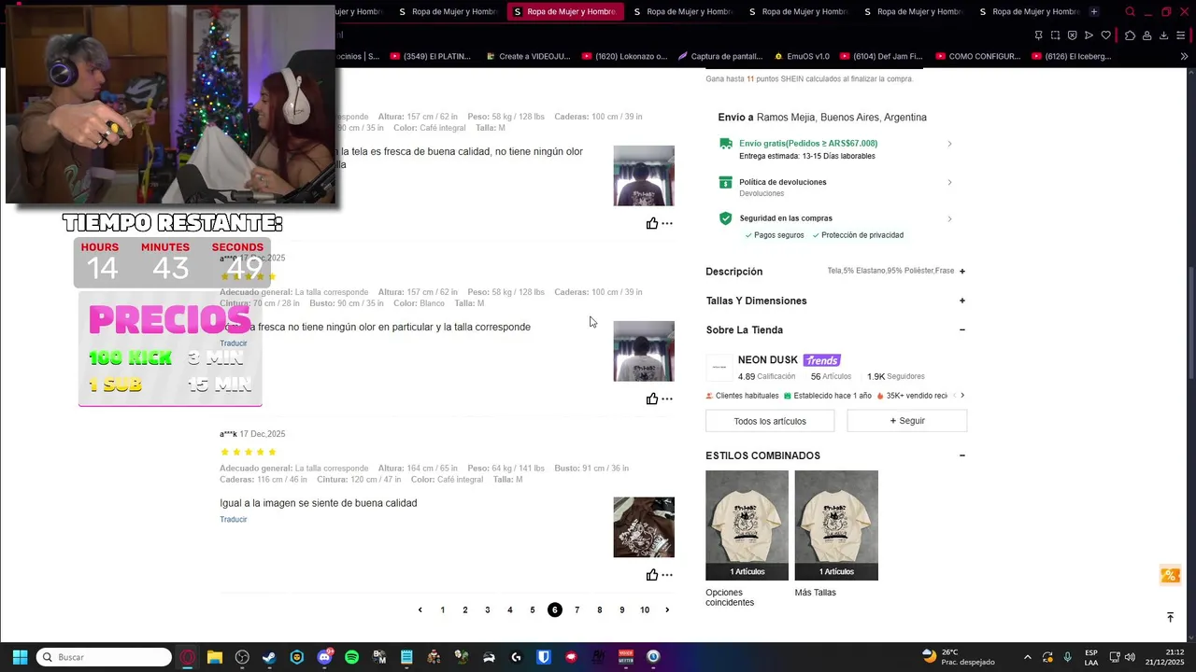Open more options for 'Igual a la imagen' review
1196x672 pixels.
pyautogui.click(x=667, y=575)
